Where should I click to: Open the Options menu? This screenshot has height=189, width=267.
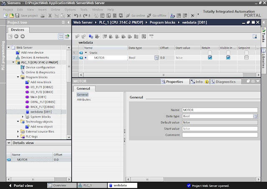[x=70, y=10]
